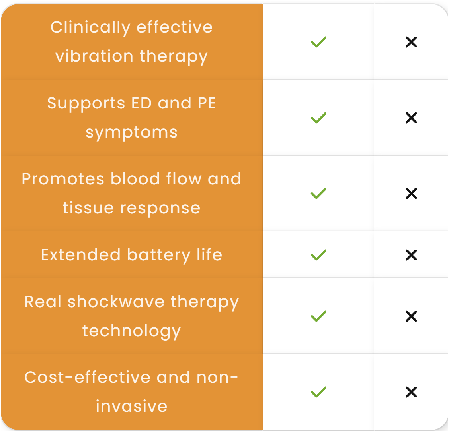Click green checkmark for Cost-effective and non-invasive
This screenshot has height=432, width=449.
[x=318, y=392]
